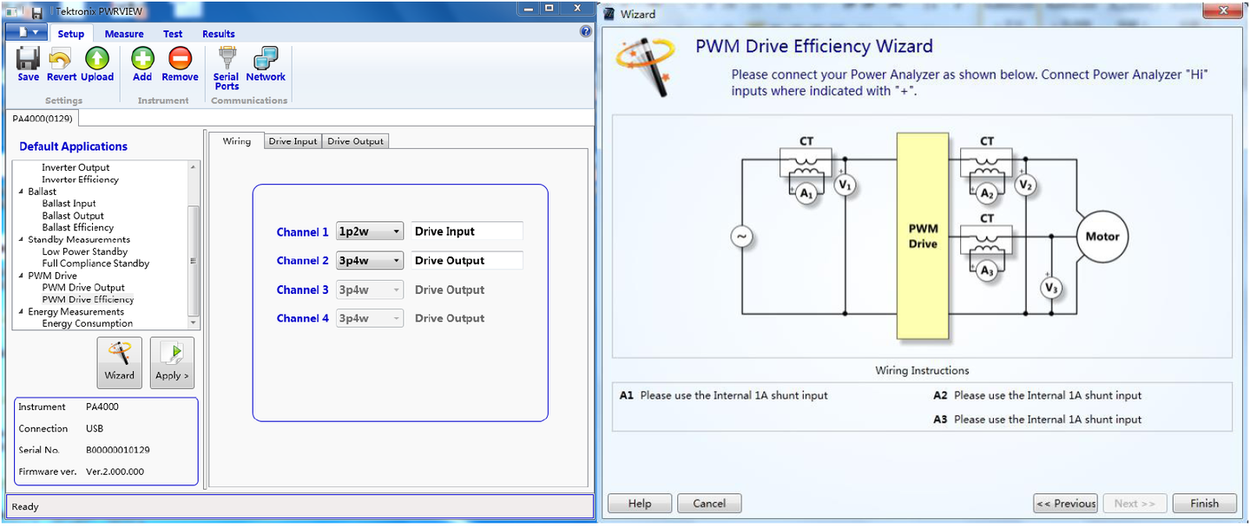1250x527 pixels.
Task: Open the Channel 1 wiring dropdown
Action: (x=370, y=231)
